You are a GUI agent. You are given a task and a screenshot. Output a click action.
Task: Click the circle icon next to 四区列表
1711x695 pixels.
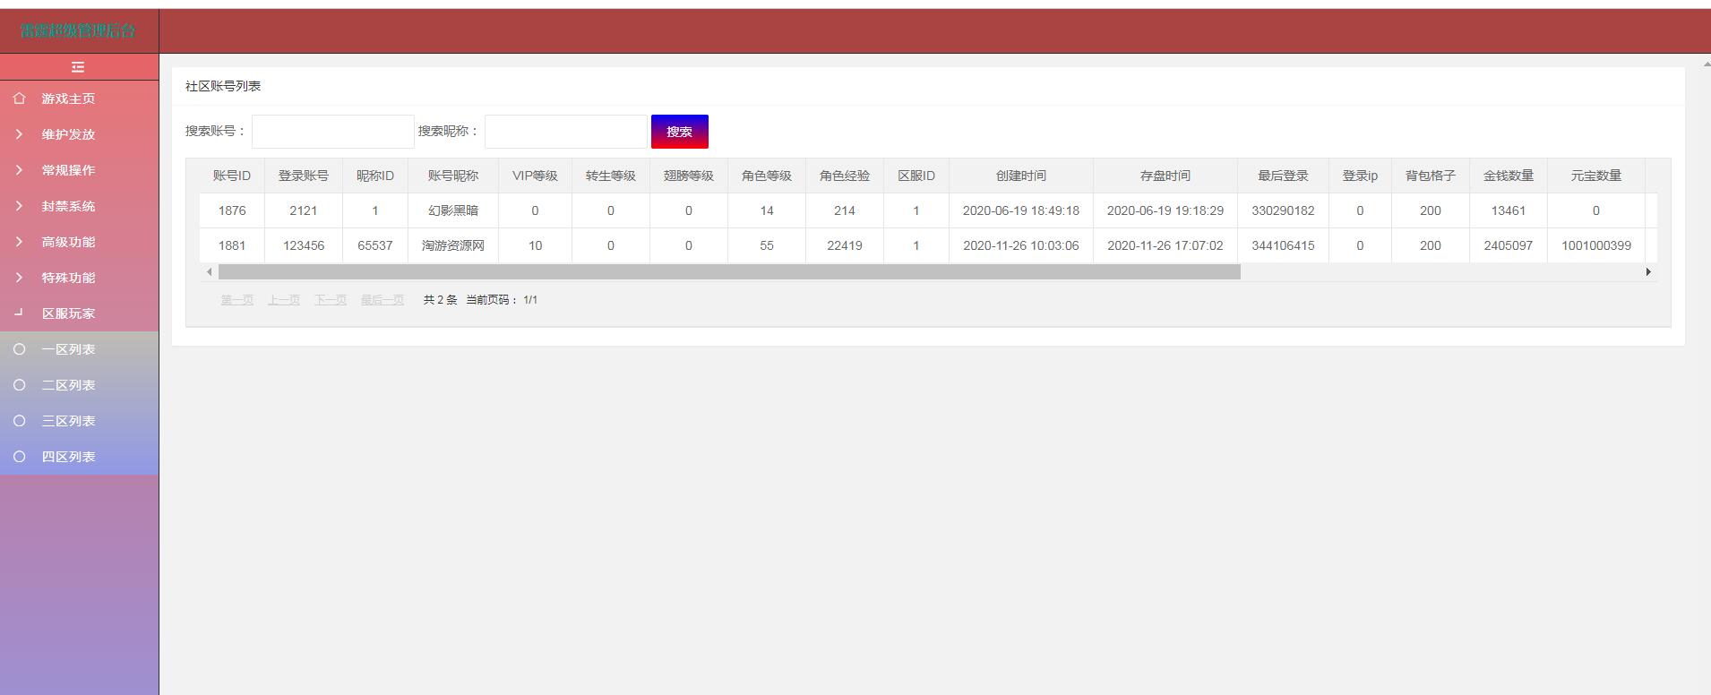(x=20, y=457)
